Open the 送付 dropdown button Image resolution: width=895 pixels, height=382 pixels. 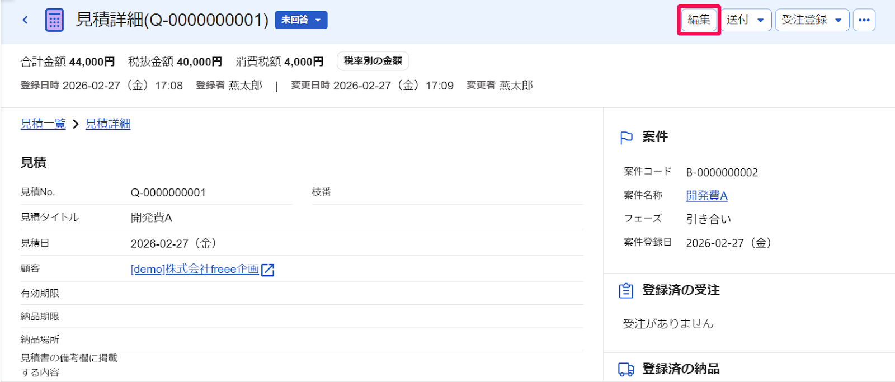(x=746, y=20)
